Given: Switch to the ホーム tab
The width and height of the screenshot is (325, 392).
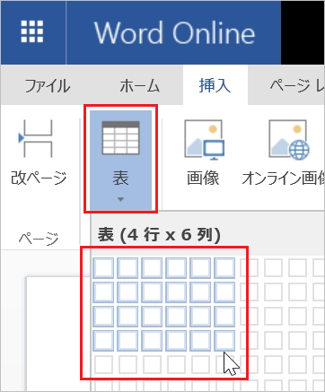Looking at the screenshot, I should coord(140,86).
